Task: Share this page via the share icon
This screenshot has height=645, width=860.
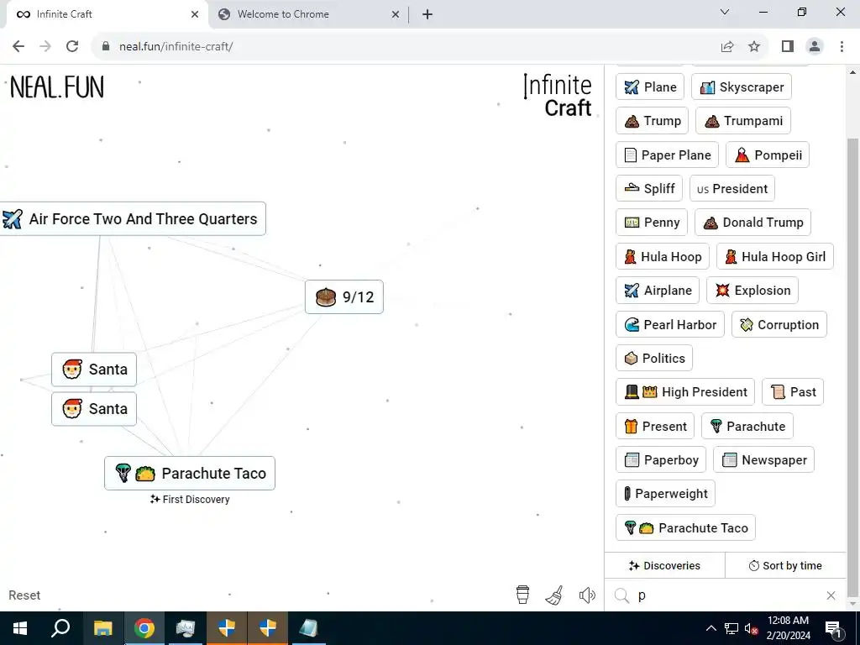Action: [727, 47]
